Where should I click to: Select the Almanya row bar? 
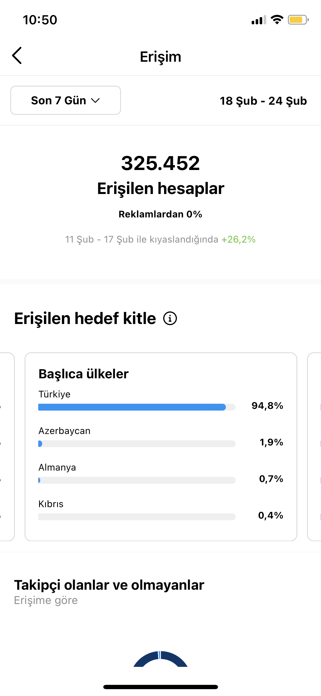tap(137, 480)
